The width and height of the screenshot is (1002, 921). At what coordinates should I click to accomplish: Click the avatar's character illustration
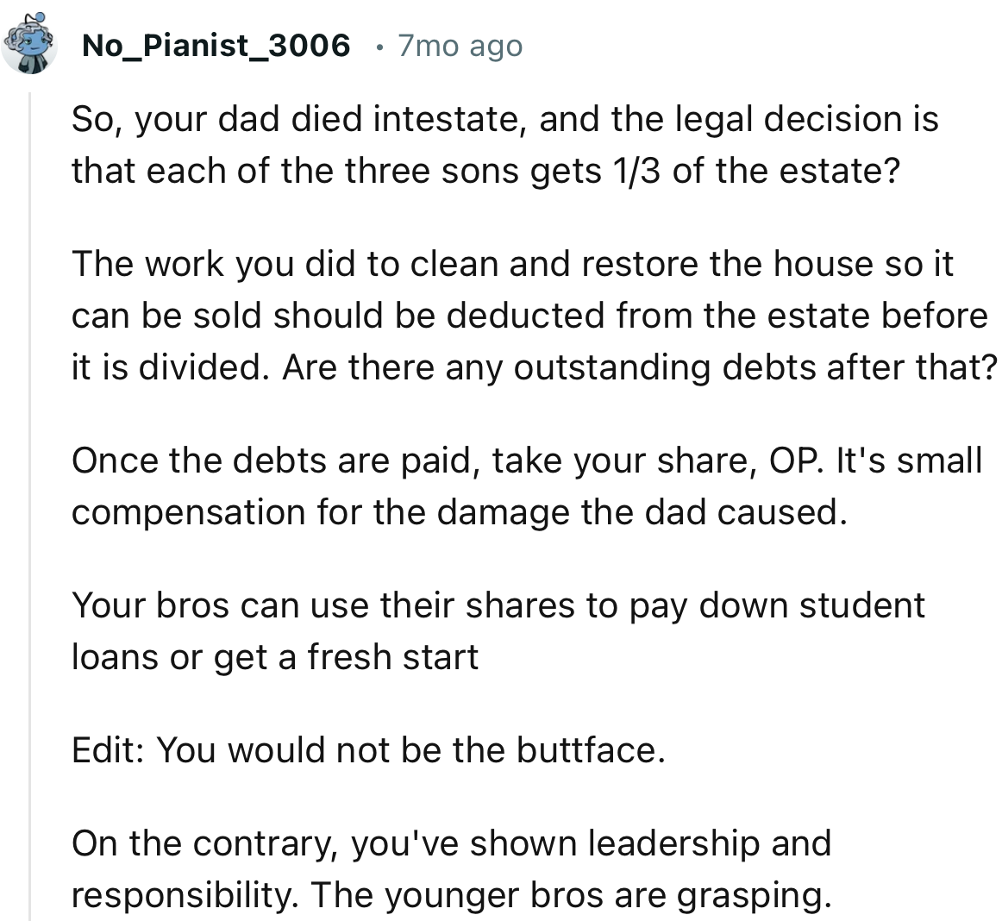(x=30, y=45)
